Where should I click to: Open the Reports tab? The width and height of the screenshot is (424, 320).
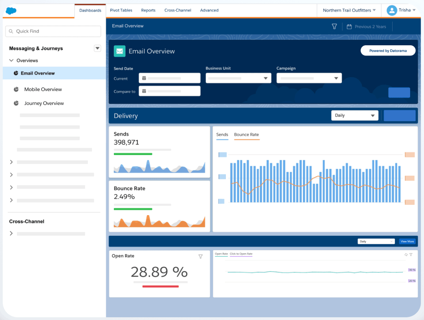pos(148,10)
